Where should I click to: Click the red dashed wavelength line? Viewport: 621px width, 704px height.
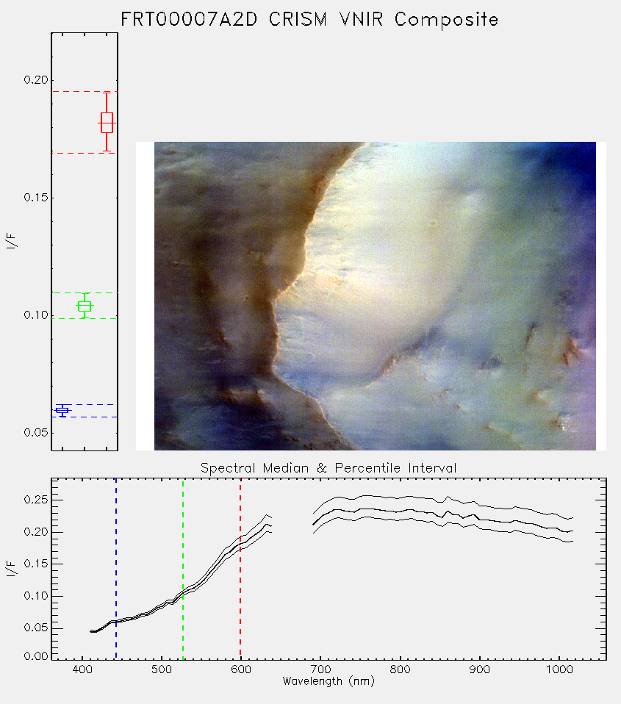(x=240, y=569)
